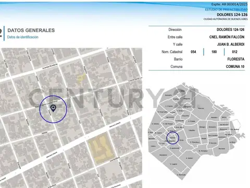Click the 'Y calle' field label
Viewport: 250px width, 188px height.
[178, 44]
